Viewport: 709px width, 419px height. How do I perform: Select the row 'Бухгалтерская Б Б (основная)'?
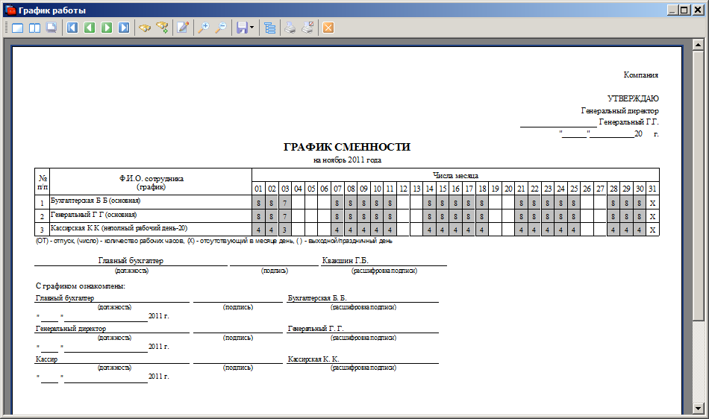point(347,202)
